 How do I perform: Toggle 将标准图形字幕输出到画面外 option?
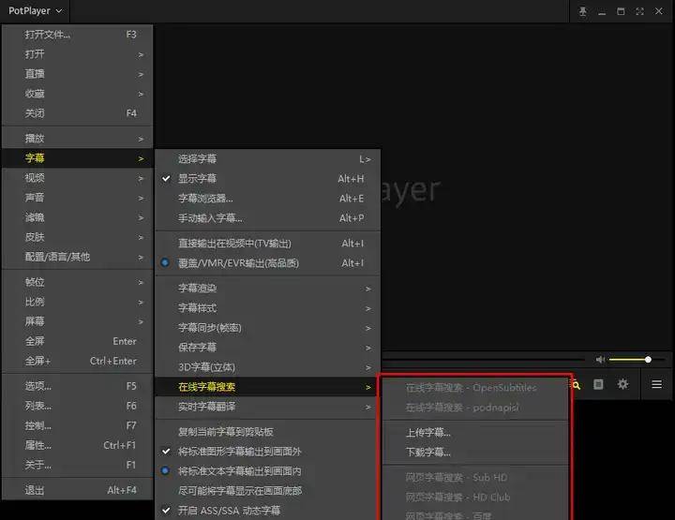tap(267, 452)
